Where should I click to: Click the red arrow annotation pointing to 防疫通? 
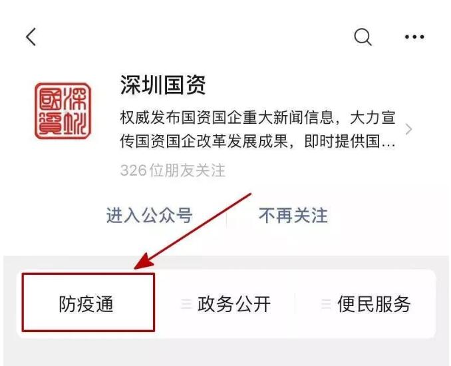pyautogui.click(x=193, y=231)
